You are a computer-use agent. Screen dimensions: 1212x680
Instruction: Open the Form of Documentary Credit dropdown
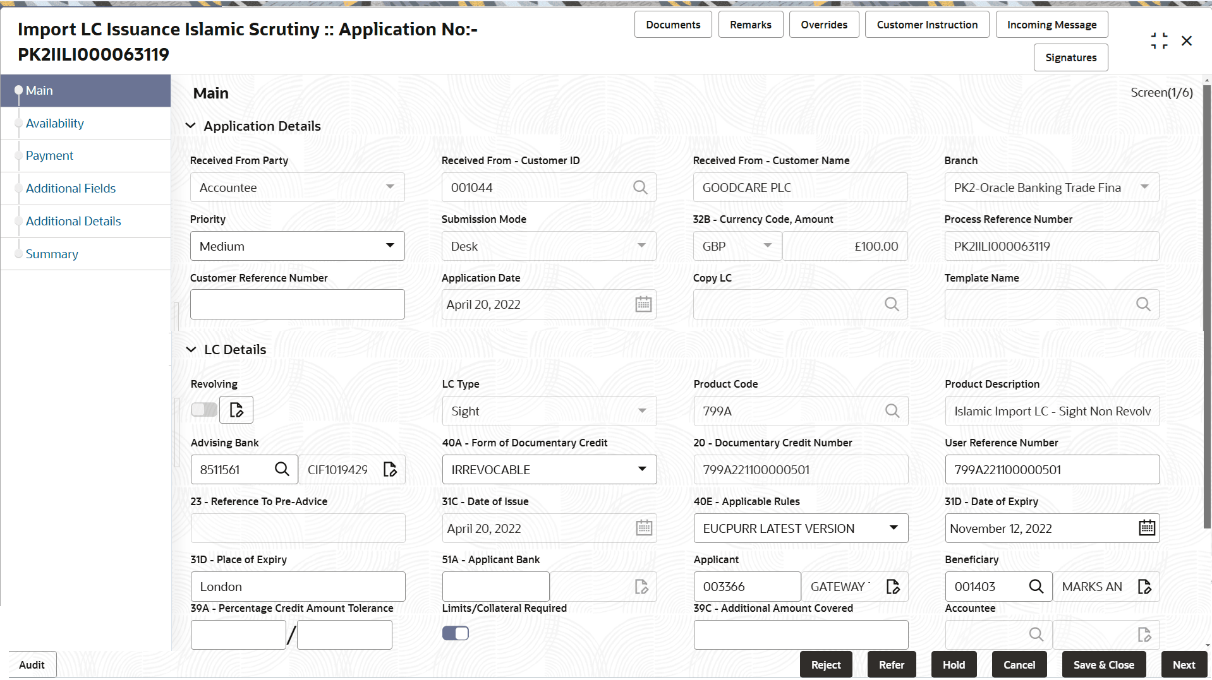click(549, 470)
